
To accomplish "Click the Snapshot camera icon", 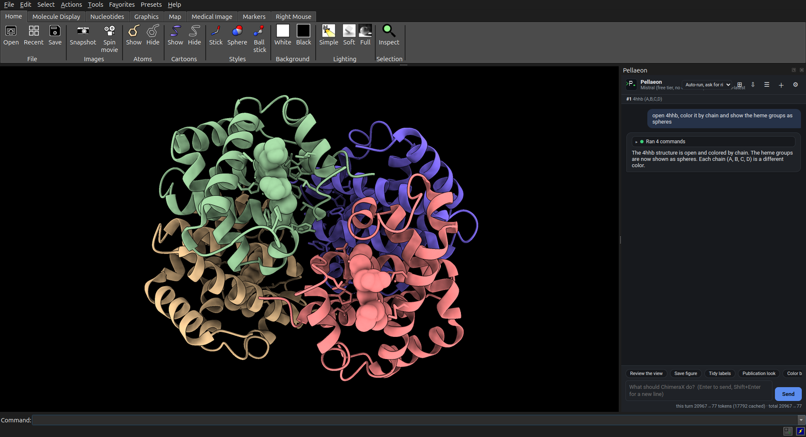I will 83,31.
